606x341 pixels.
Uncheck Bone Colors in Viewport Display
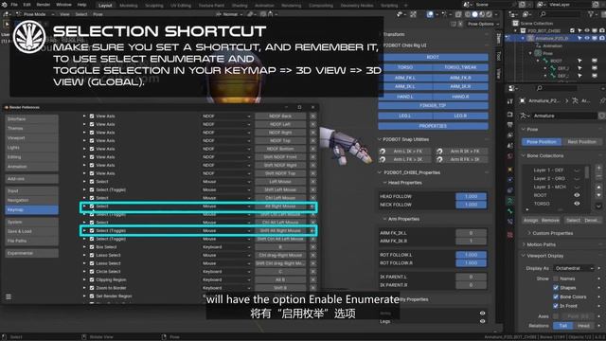556,296
